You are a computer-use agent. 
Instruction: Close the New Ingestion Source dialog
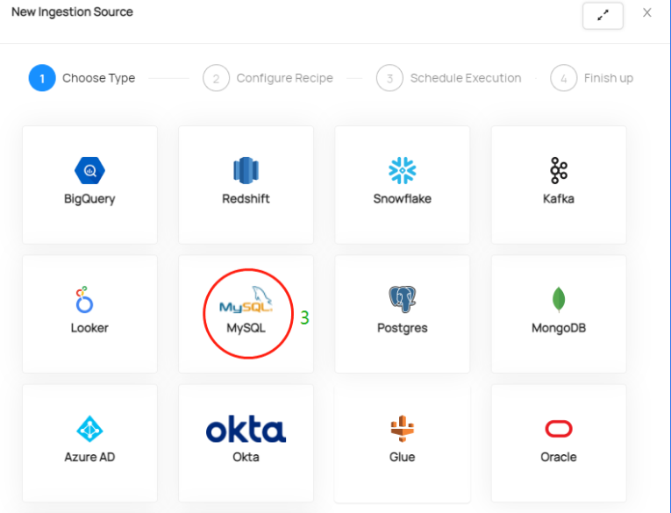[647, 13]
